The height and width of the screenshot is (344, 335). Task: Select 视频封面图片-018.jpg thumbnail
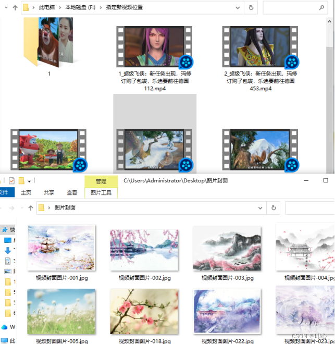point(144,311)
